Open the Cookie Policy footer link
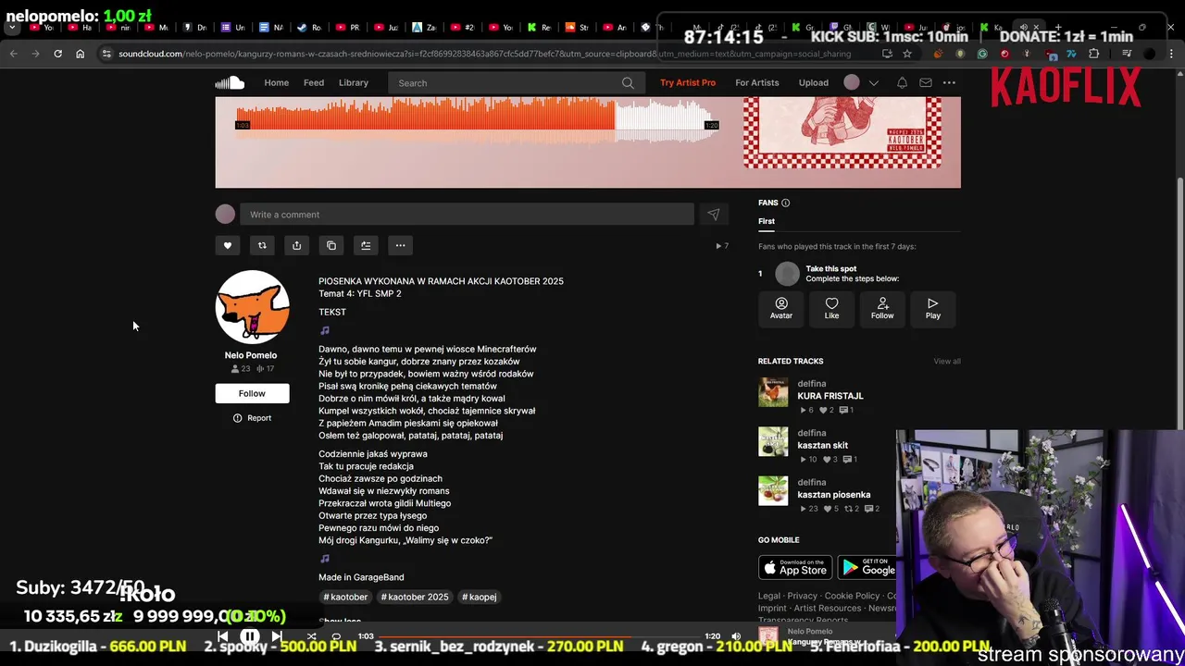1185x666 pixels. (852, 596)
